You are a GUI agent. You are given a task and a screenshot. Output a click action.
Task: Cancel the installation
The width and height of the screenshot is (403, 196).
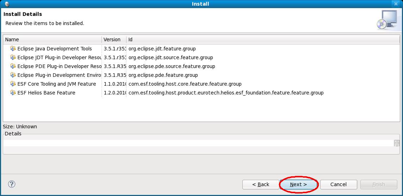pos(339,184)
